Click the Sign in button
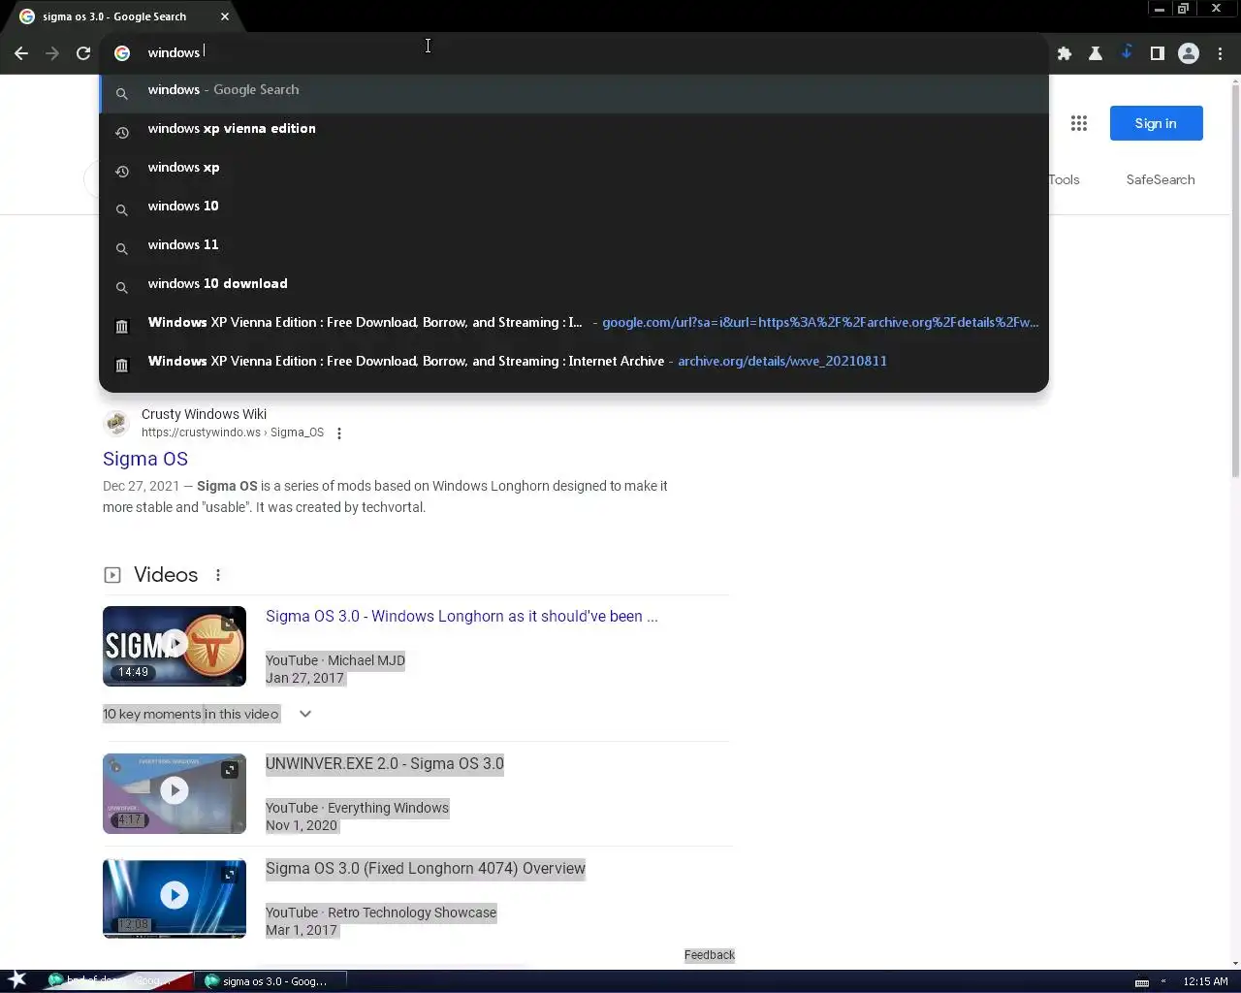 point(1156,123)
